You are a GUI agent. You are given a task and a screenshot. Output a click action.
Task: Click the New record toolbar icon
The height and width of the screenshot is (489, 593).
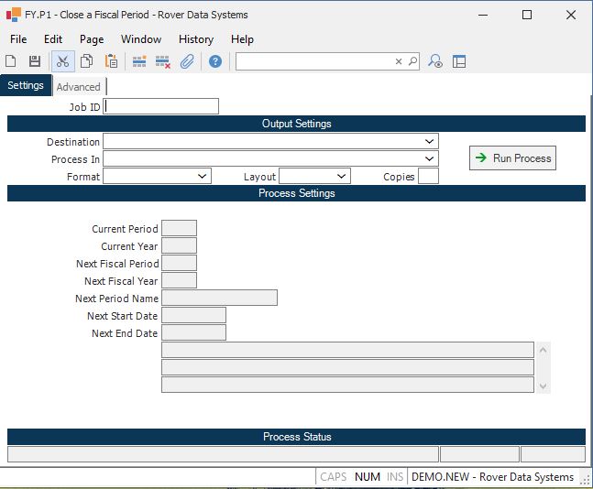pos(11,61)
